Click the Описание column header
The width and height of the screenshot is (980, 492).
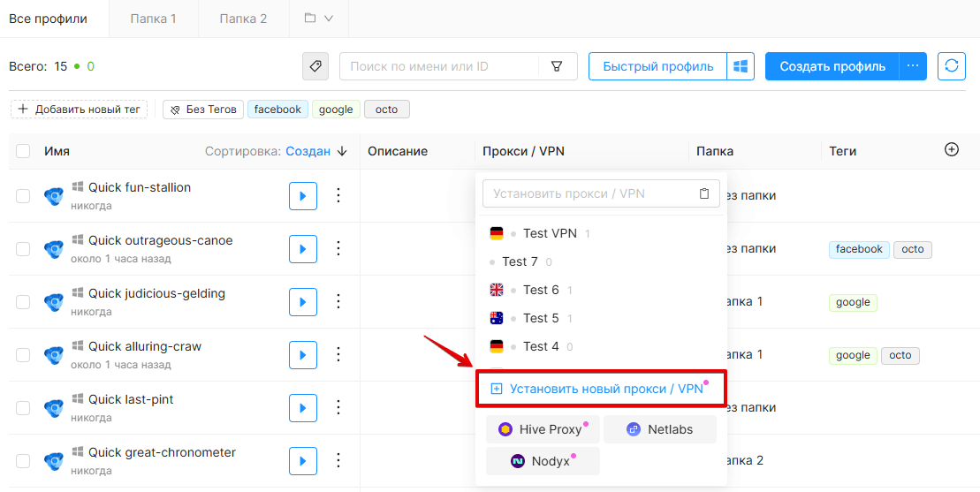pos(398,151)
